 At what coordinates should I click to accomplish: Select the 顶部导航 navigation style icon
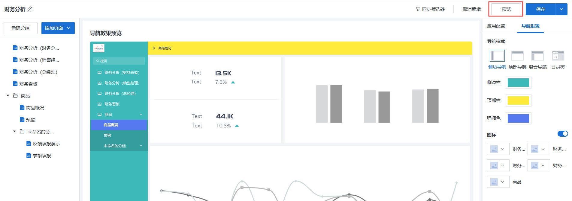tap(517, 56)
